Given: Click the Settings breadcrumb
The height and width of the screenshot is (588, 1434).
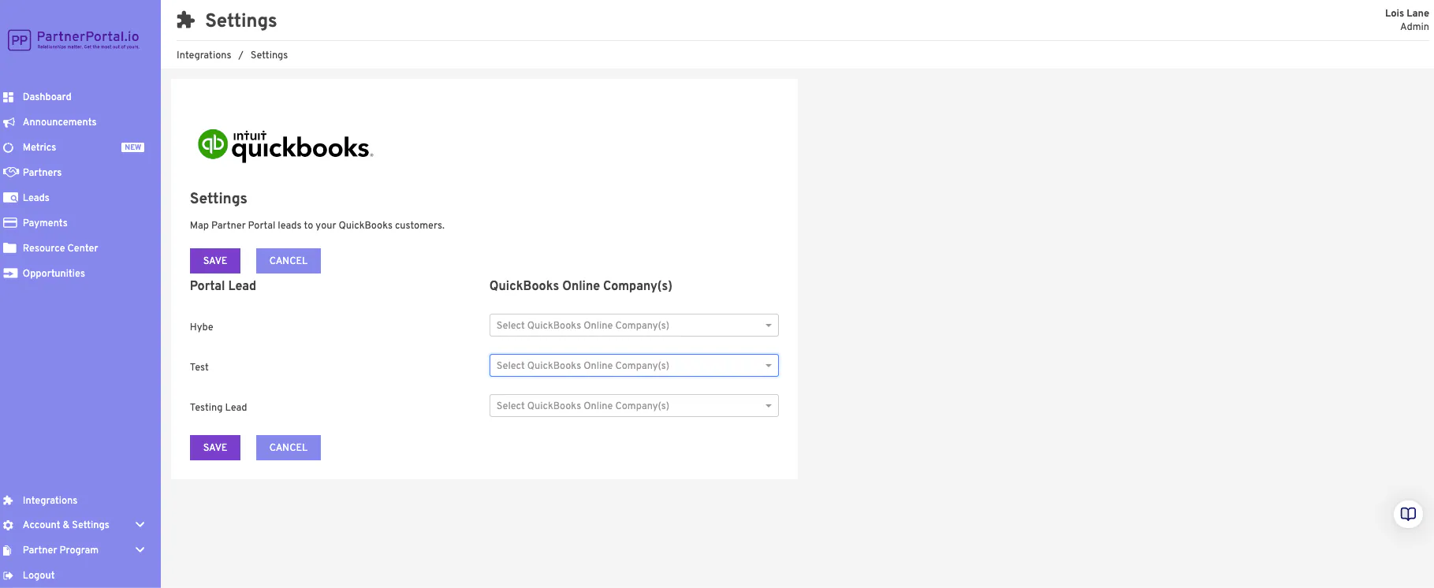Looking at the screenshot, I should click(269, 55).
